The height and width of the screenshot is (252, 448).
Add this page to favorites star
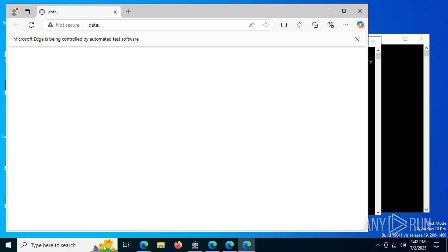[x=266, y=24]
